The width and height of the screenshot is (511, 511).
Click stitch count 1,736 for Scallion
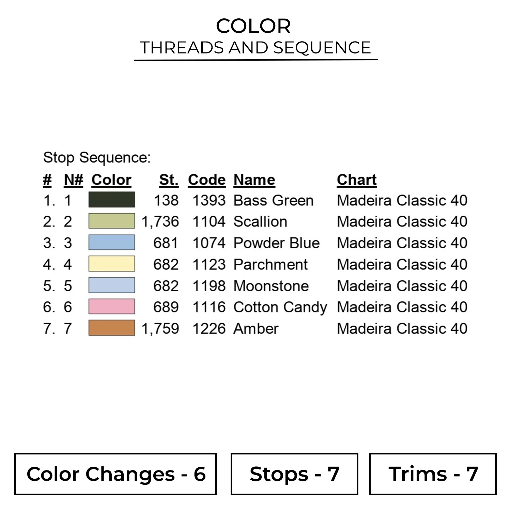(x=160, y=222)
